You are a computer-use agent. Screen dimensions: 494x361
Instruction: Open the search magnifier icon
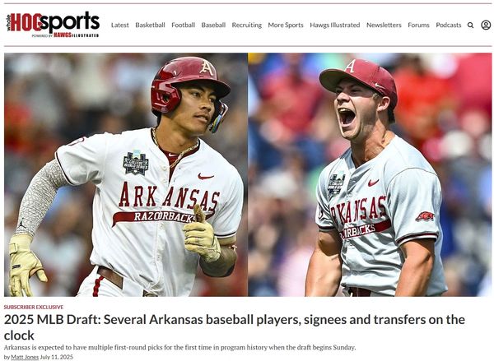coord(470,25)
